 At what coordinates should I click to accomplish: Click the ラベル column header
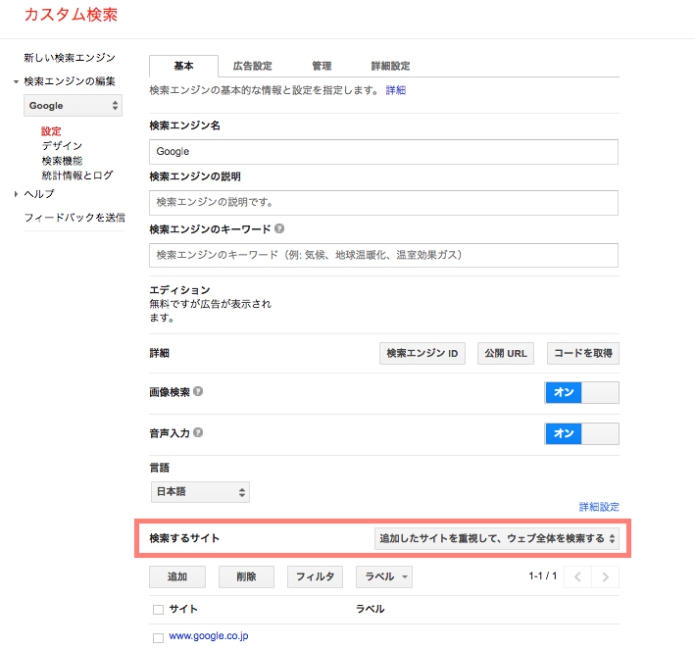(371, 609)
